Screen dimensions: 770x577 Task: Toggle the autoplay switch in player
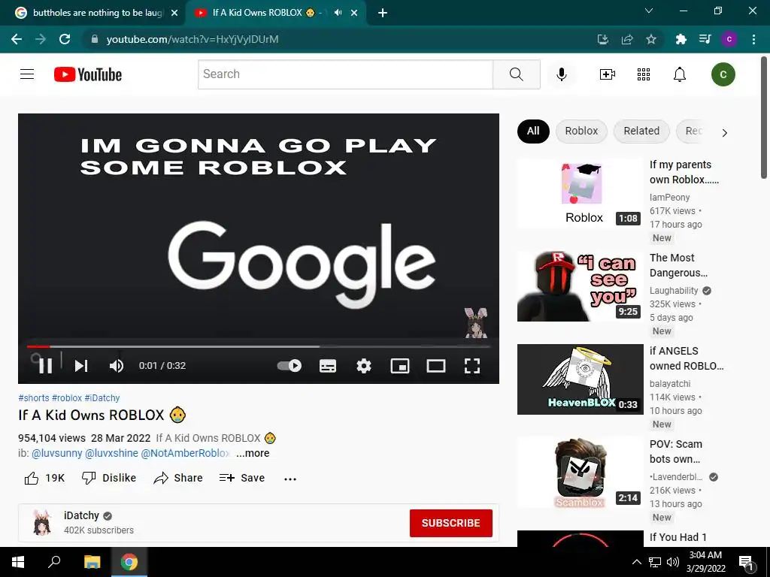[x=290, y=366]
